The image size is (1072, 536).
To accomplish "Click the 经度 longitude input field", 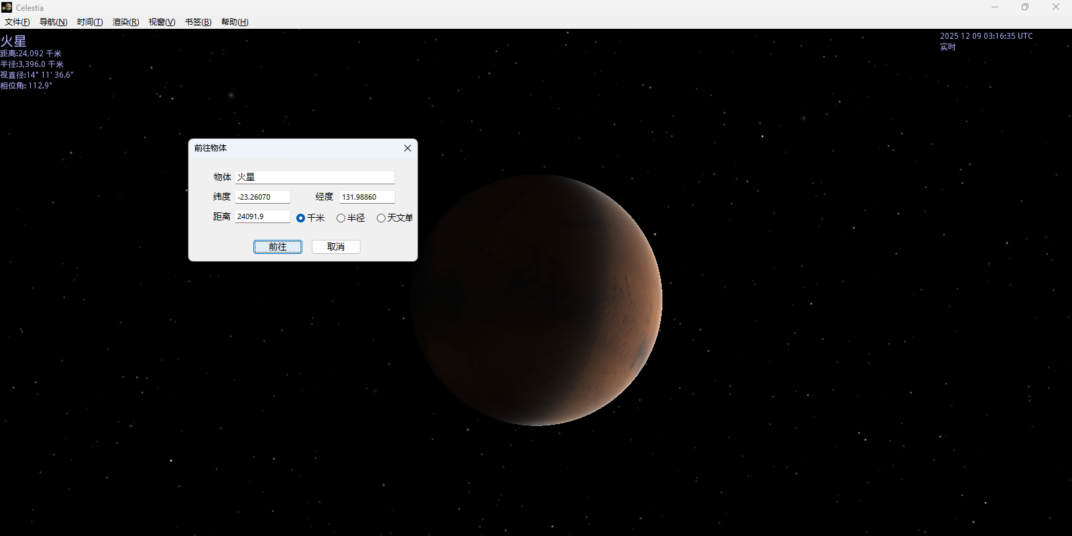I will pyautogui.click(x=367, y=197).
